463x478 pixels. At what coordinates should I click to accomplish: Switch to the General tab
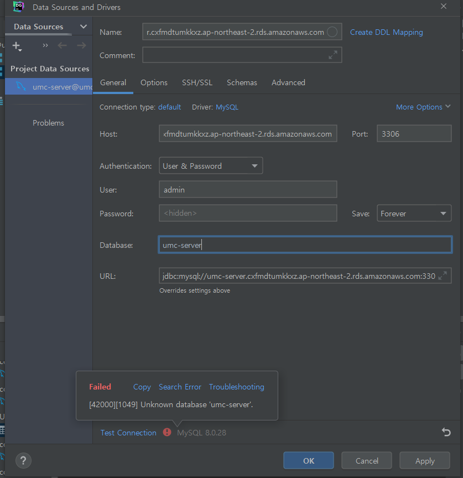pos(113,82)
